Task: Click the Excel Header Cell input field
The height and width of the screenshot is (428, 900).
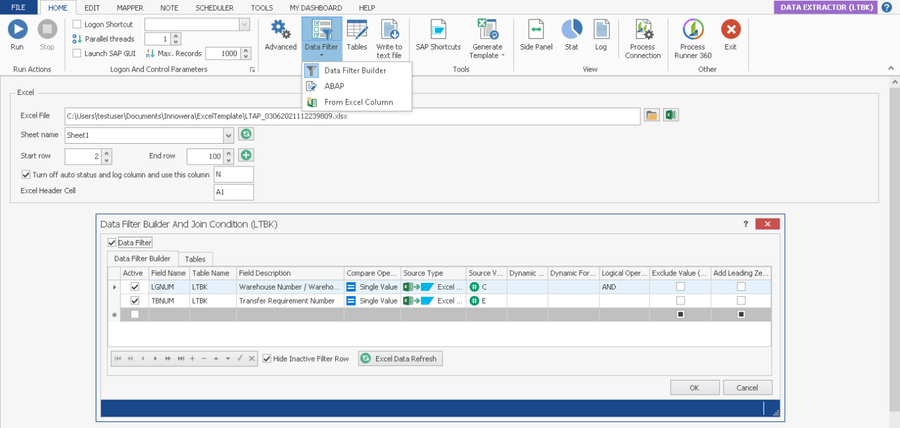Action: point(233,193)
